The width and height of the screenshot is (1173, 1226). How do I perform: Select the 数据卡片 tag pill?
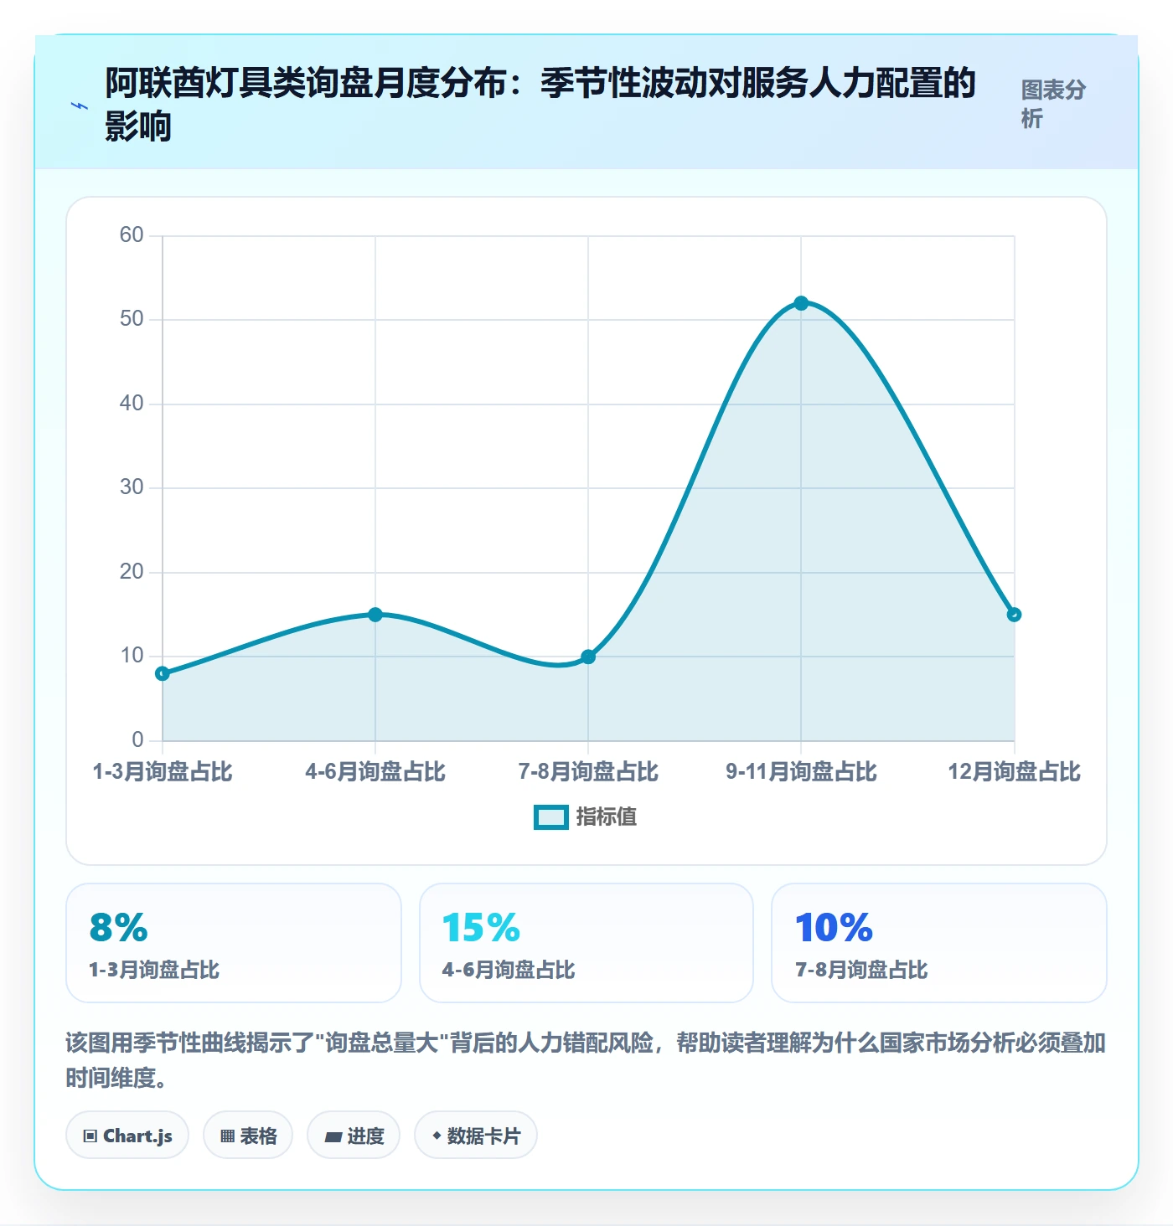(476, 1136)
